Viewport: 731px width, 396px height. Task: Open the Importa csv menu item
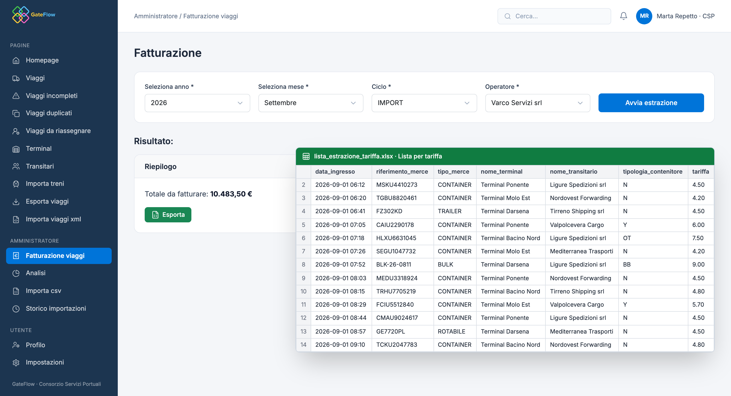click(x=59, y=291)
